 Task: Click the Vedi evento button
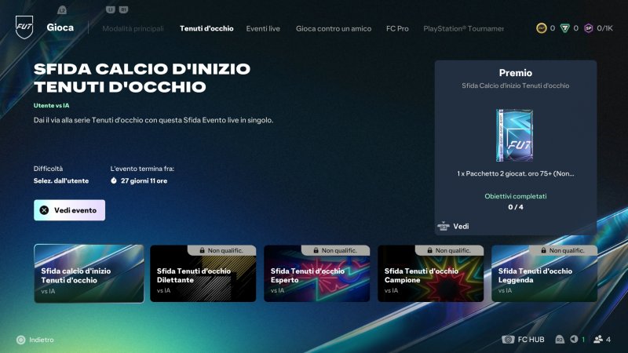click(x=69, y=210)
